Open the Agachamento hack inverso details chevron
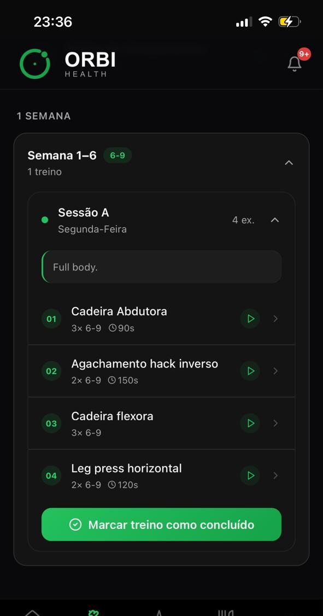 pos(275,371)
